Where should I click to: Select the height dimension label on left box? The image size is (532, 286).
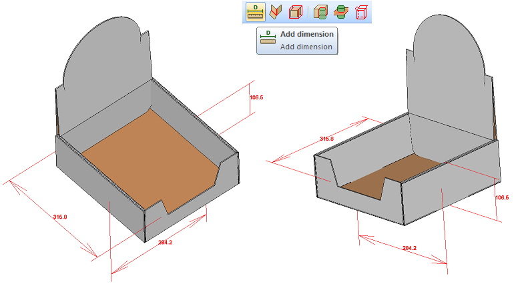pyautogui.click(x=256, y=97)
